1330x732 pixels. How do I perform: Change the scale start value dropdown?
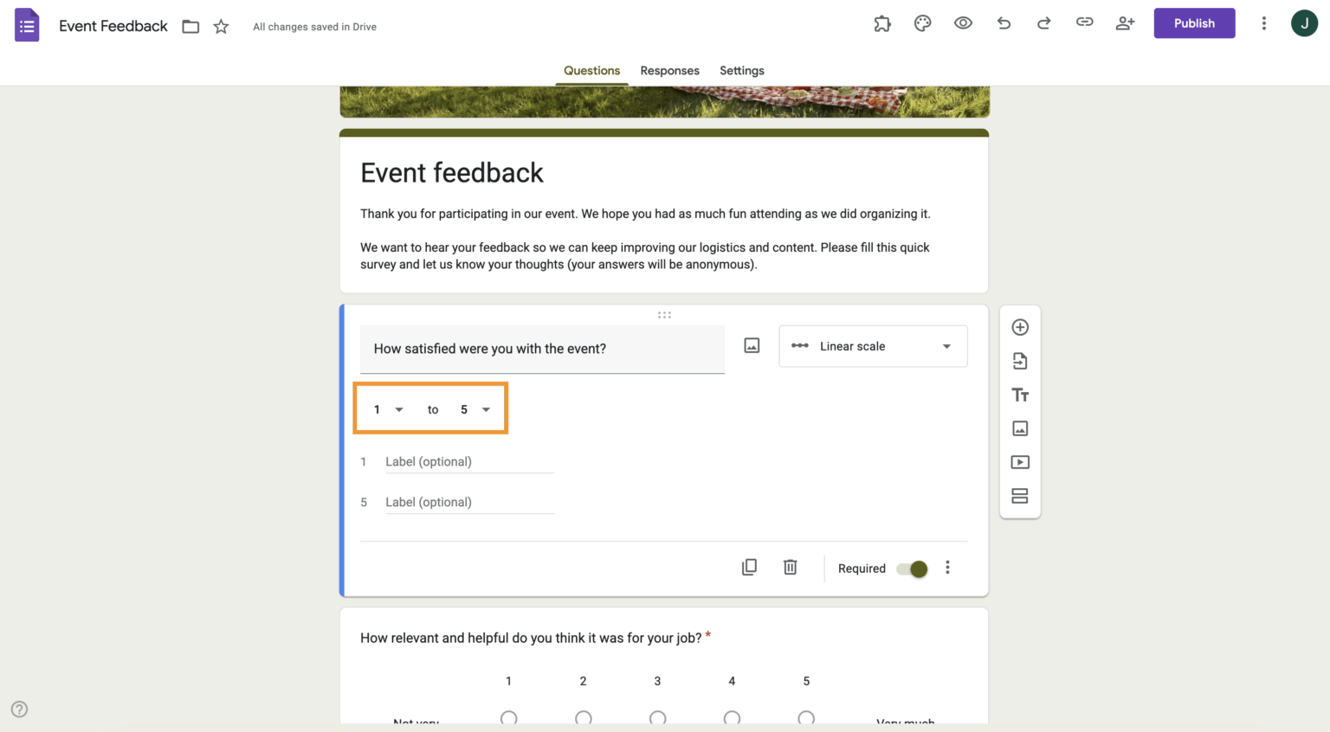click(x=385, y=408)
